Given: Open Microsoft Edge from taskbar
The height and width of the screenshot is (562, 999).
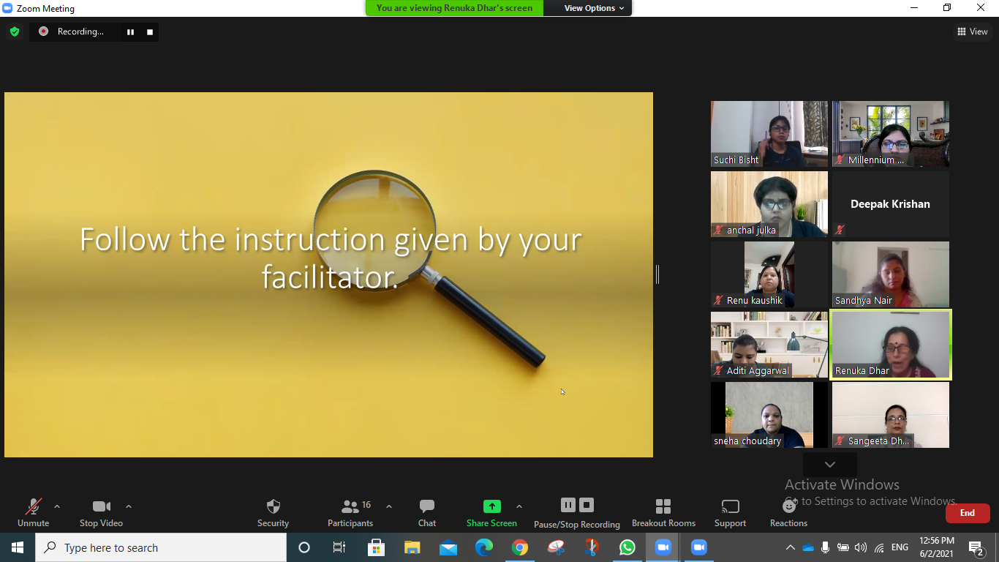Looking at the screenshot, I should [x=484, y=547].
